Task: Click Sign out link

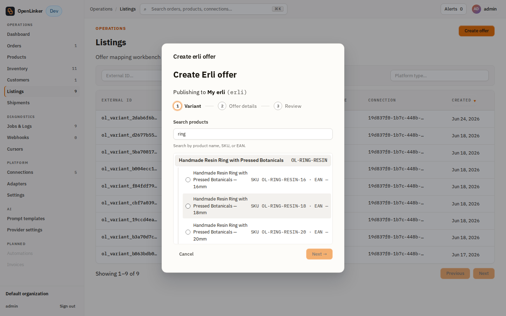Action: coord(67,307)
